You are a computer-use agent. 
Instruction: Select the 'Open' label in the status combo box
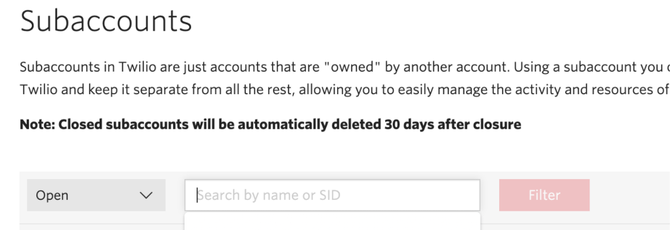pos(52,195)
